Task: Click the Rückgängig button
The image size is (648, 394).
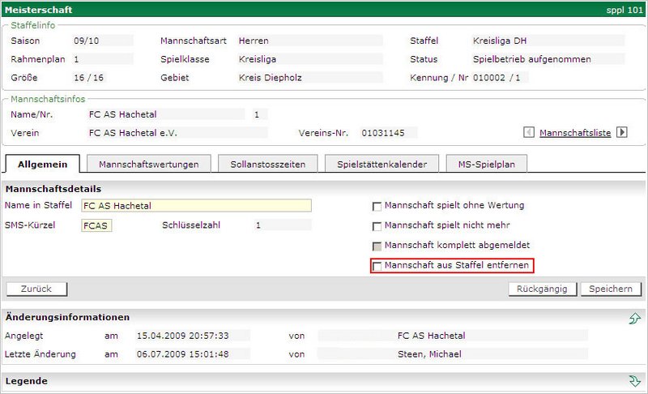Action: (x=543, y=289)
